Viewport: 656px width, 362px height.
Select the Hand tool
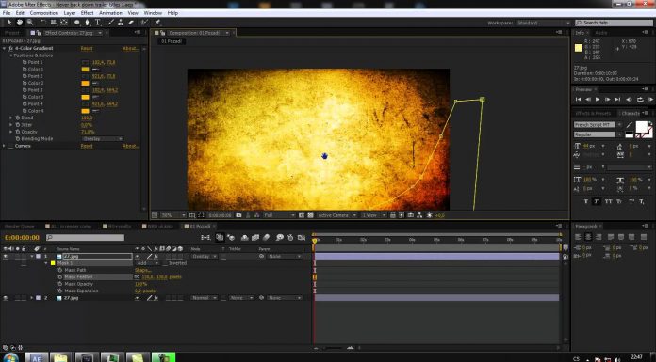pyautogui.click(x=20, y=23)
